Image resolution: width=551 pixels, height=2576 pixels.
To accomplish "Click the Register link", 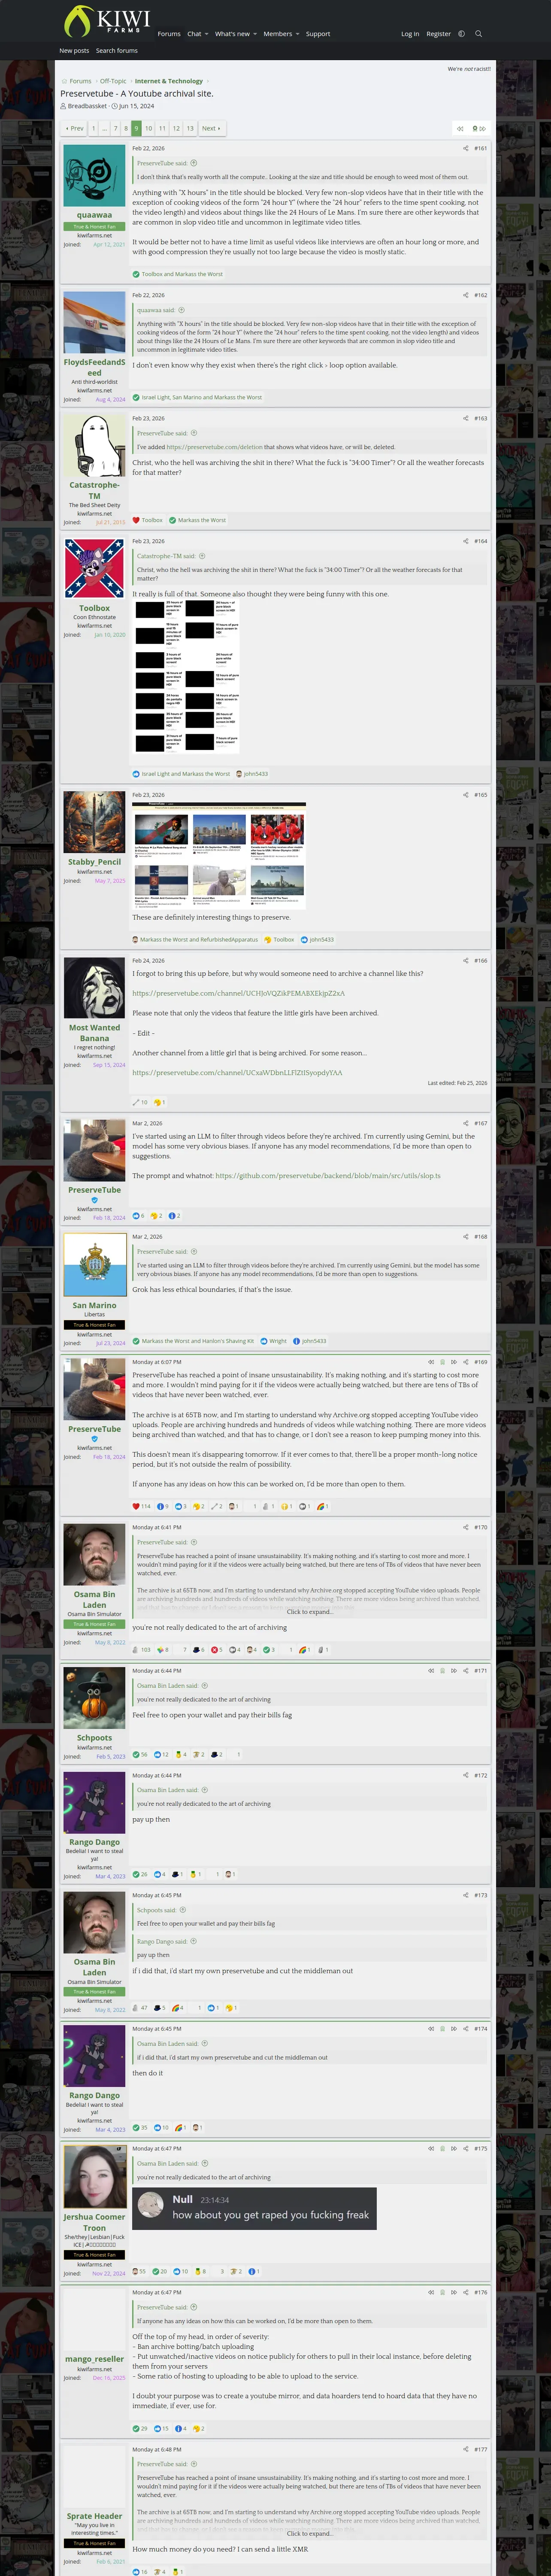I will 438,34.
